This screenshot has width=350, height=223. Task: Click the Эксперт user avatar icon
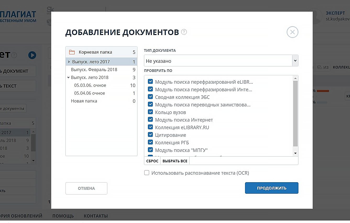click(x=314, y=16)
